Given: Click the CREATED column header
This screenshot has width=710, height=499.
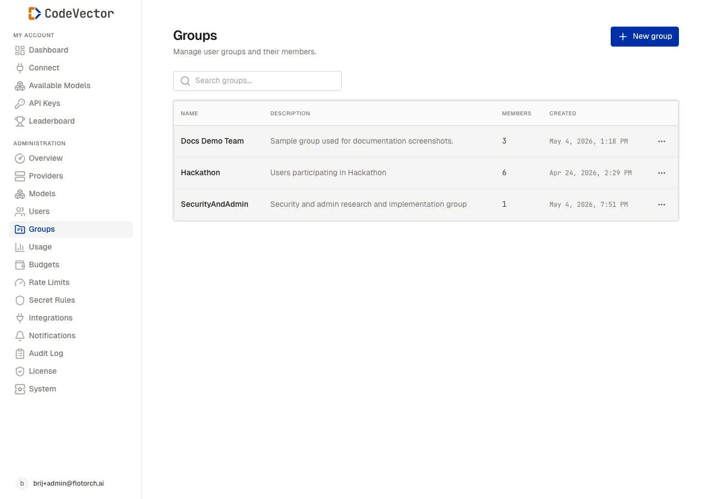Looking at the screenshot, I should pos(562,114).
